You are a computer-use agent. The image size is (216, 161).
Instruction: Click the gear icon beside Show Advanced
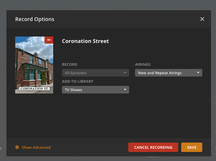pyautogui.click(x=17, y=147)
